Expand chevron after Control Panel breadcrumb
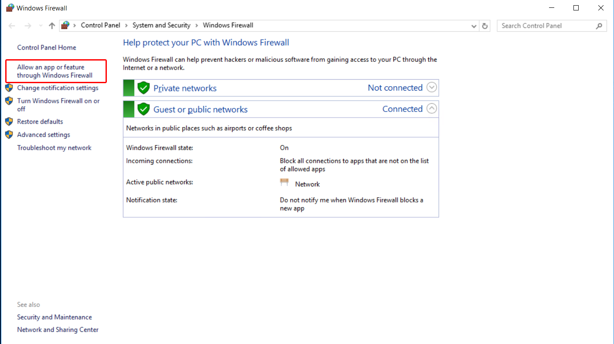This screenshot has width=614, height=344. click(x=126, y=26)
